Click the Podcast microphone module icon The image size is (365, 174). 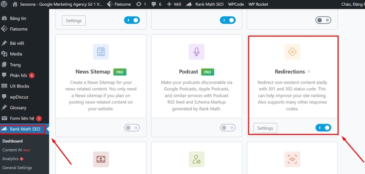click(x=196, y=51)
